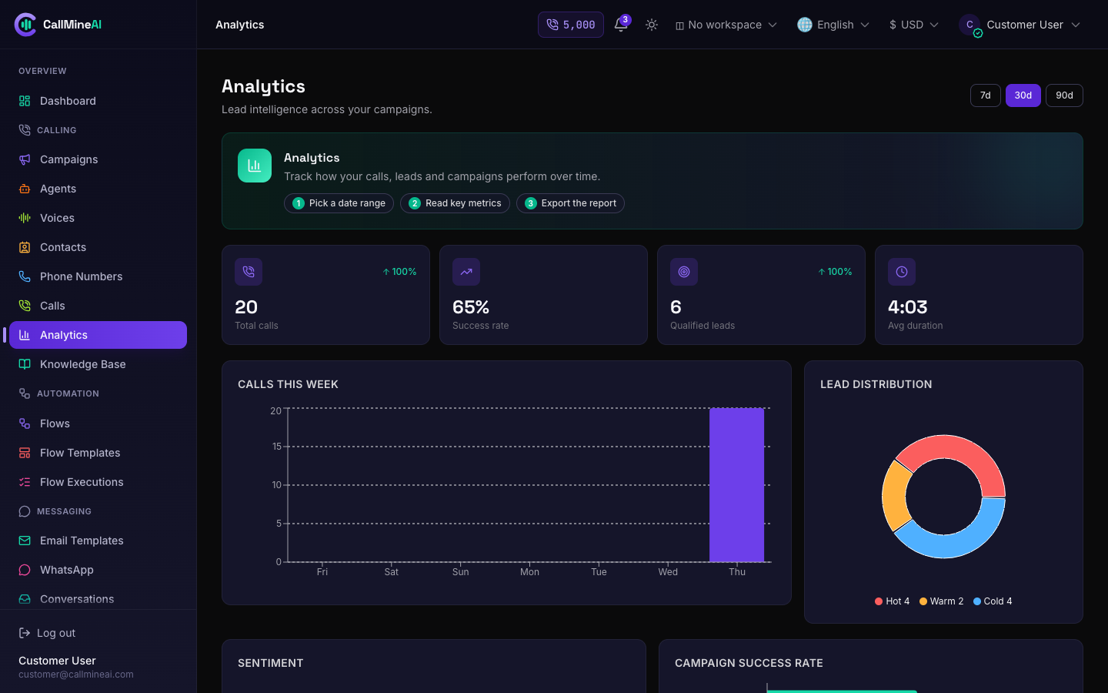1108x693 pixels.
Task: Click the Customer User avatar
Action: pos(969,25)
